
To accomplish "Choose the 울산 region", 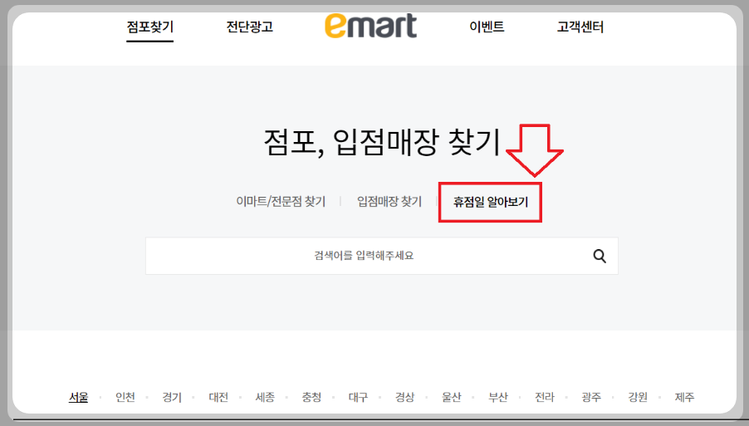I will 452,397.
